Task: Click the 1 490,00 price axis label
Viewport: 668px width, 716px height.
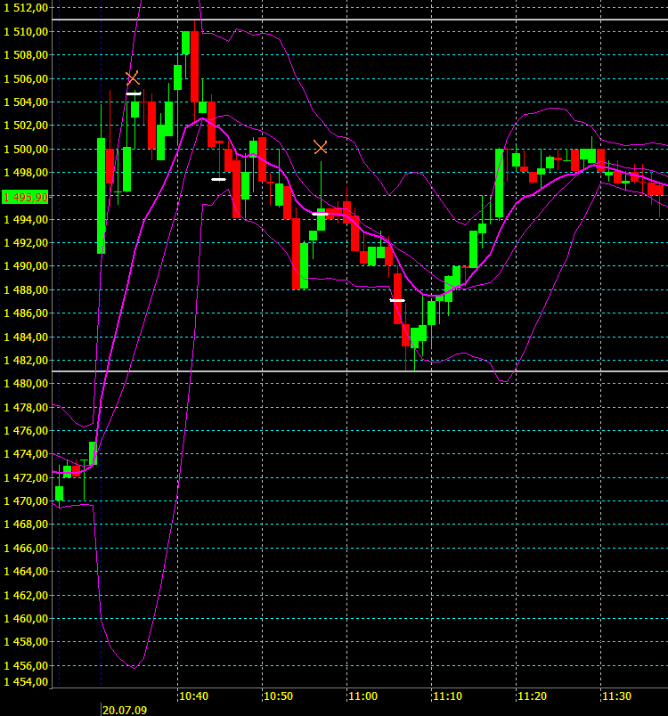Action: point(26,265)
